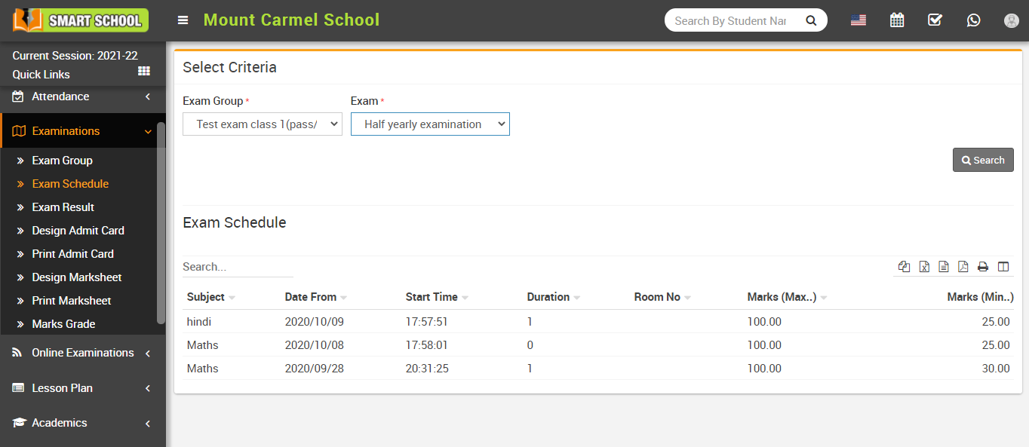Navigate to Design Admit Card

pyautogui.click(x=78, y=230)
